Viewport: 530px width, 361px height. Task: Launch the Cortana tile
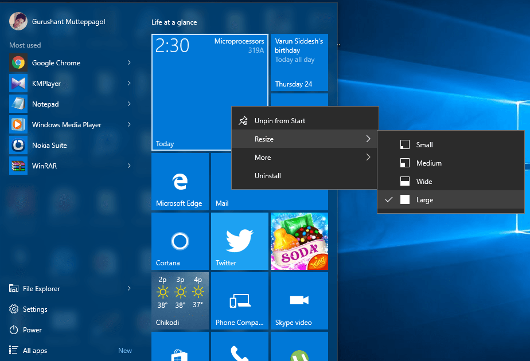click(180, 241)
